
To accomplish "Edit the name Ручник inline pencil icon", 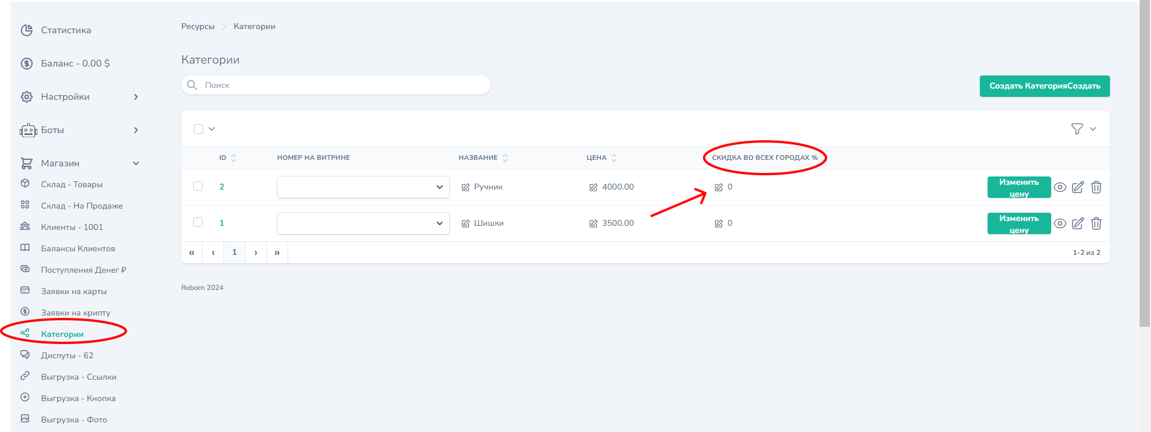I will coord(466,187).
